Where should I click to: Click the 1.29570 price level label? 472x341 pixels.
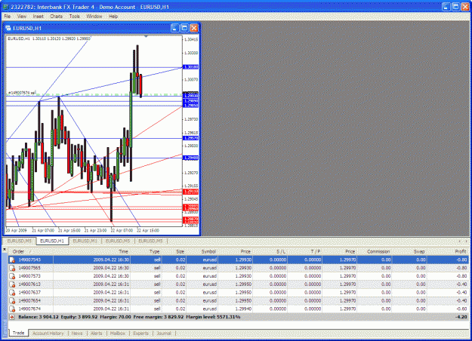(x=191, y=138)
